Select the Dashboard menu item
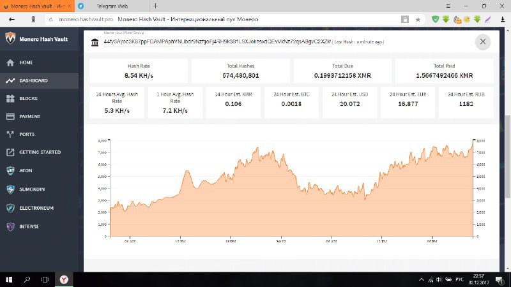The image size is (511, 287). [33, 81]
